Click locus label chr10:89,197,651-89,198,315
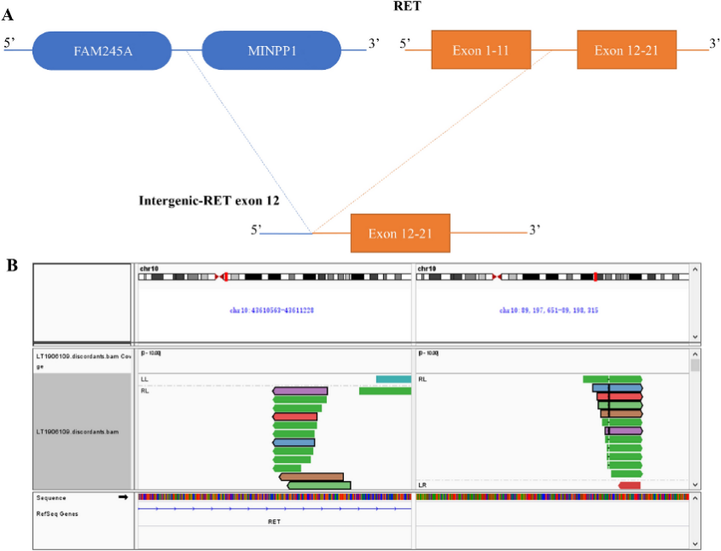 pos(549,310)
